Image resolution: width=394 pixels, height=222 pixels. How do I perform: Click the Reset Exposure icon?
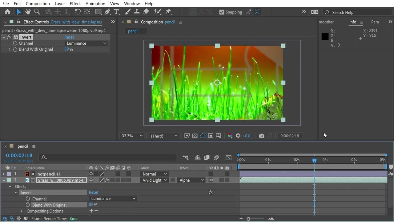[x=238, y=136]
